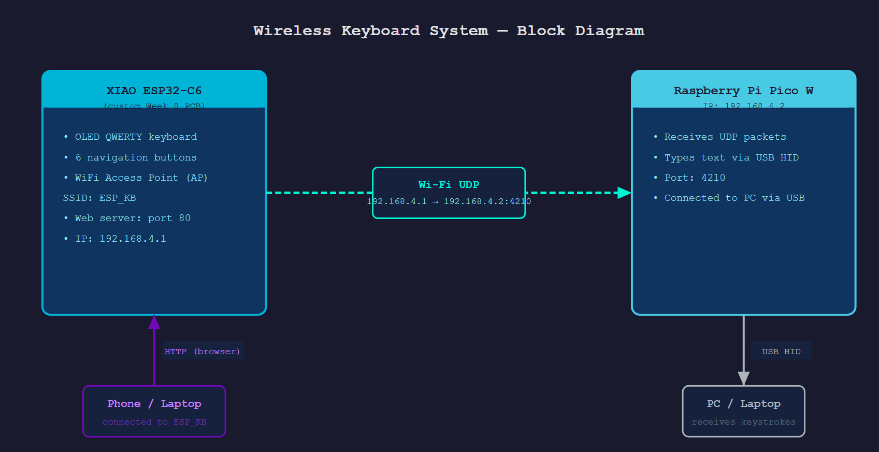Click the "Types text via USB HID" bullet
The height and width of the screenshot is (452, 879).
(726, 157)
